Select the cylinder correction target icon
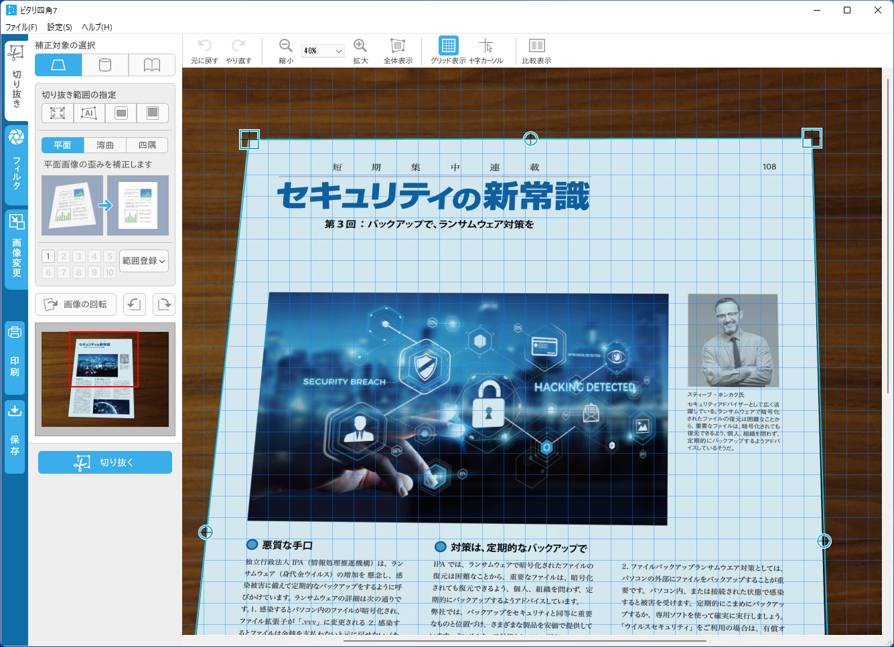 coord(105,65)
